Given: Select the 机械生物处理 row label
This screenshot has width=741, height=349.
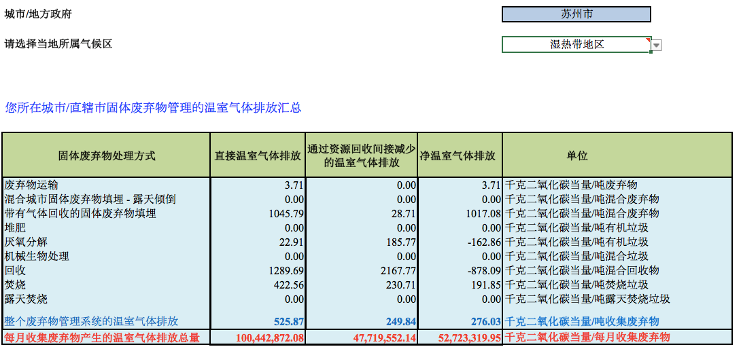Looking at the screenshot, I should pyautogui.click(x=37, y=256).
